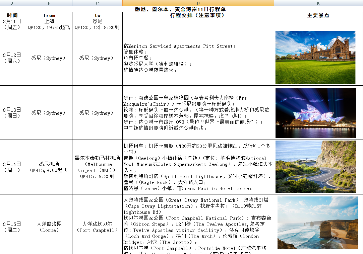Click the 悉尼机场 QF415 8:00起飞 cell
The height and width of the screenshot is (254, 363).
[49, 167]
